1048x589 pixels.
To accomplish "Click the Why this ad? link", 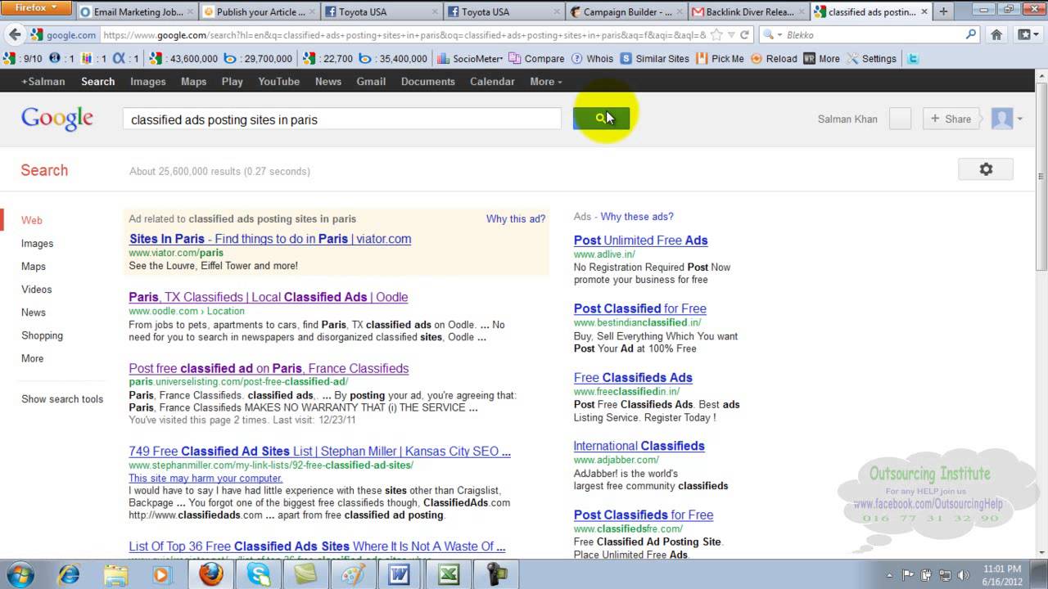I will click(x=516, y=219).
